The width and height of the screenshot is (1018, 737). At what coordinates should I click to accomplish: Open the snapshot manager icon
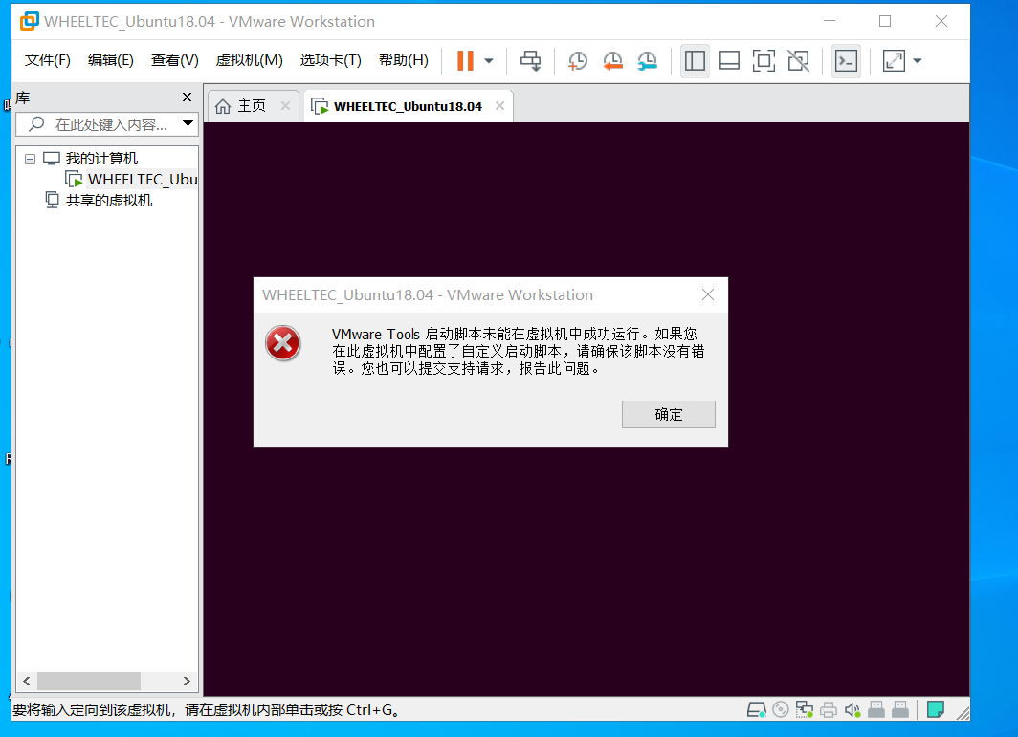[647, 61]
